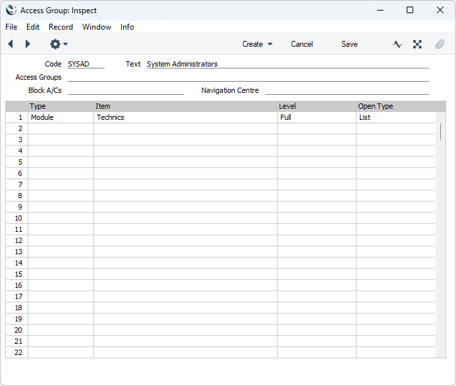The image size is (456, 386).
Task: Click the table vertical scrollbar thumb
Action: click(x=441, y=131)
